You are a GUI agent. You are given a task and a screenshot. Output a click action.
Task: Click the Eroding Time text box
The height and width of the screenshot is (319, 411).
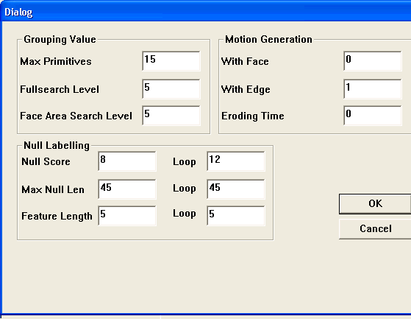click(373, 116)
